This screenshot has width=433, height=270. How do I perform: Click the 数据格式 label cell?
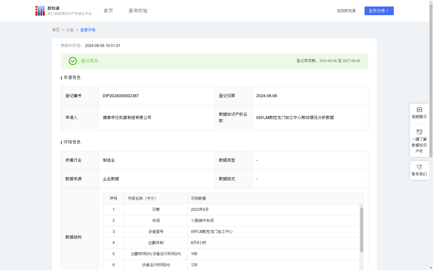233,179
